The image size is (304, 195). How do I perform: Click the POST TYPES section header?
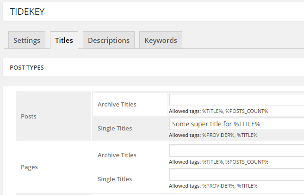tap(27, 68)
